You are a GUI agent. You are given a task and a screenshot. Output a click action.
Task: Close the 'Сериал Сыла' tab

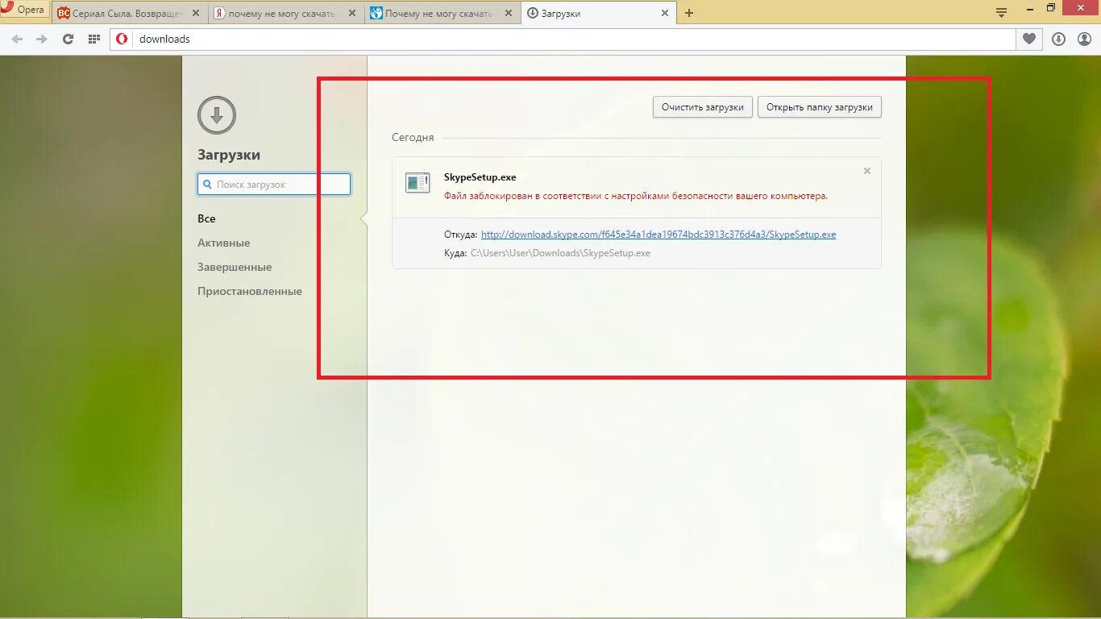(195, 14)
